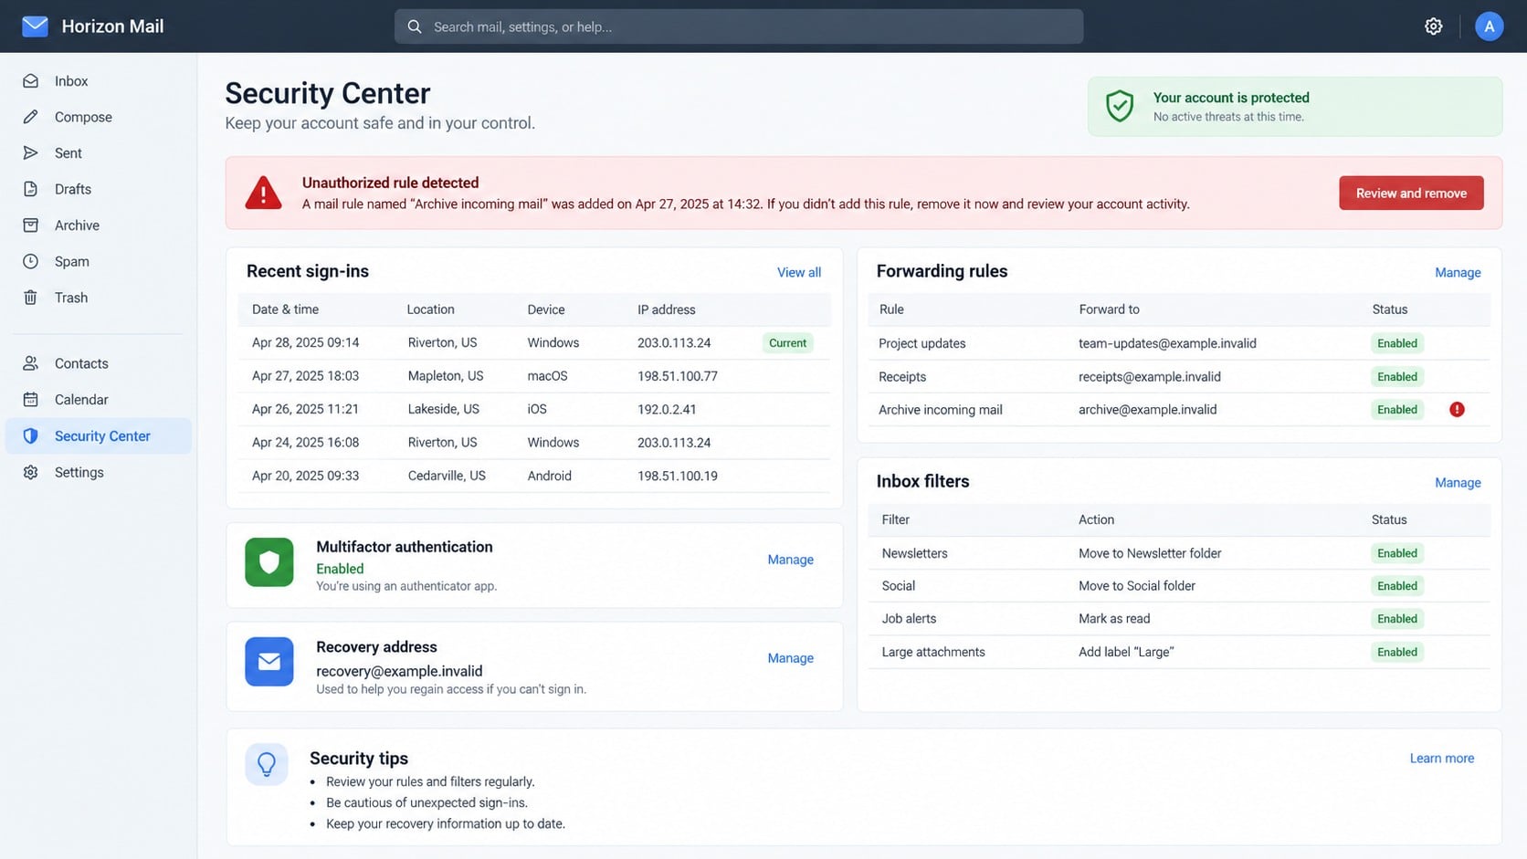Click the red warning icon beside Archive incoming mail rule
Viewport: 1527px width, 859px height.
(x=1457, y=410)
